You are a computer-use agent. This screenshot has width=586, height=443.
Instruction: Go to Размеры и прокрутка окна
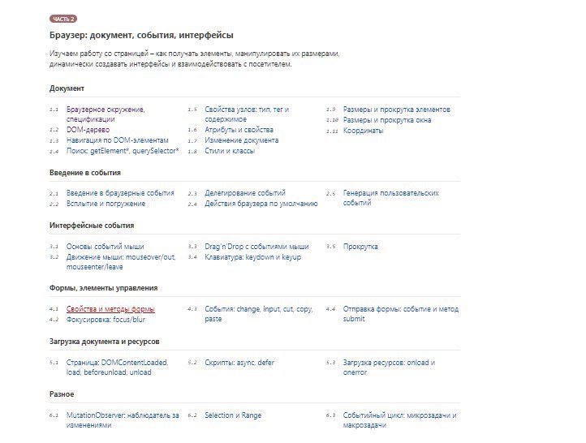coord(387,120)
